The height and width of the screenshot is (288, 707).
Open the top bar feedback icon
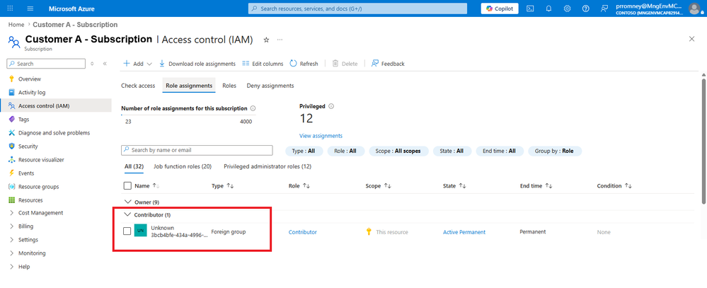tap(604, 8)
